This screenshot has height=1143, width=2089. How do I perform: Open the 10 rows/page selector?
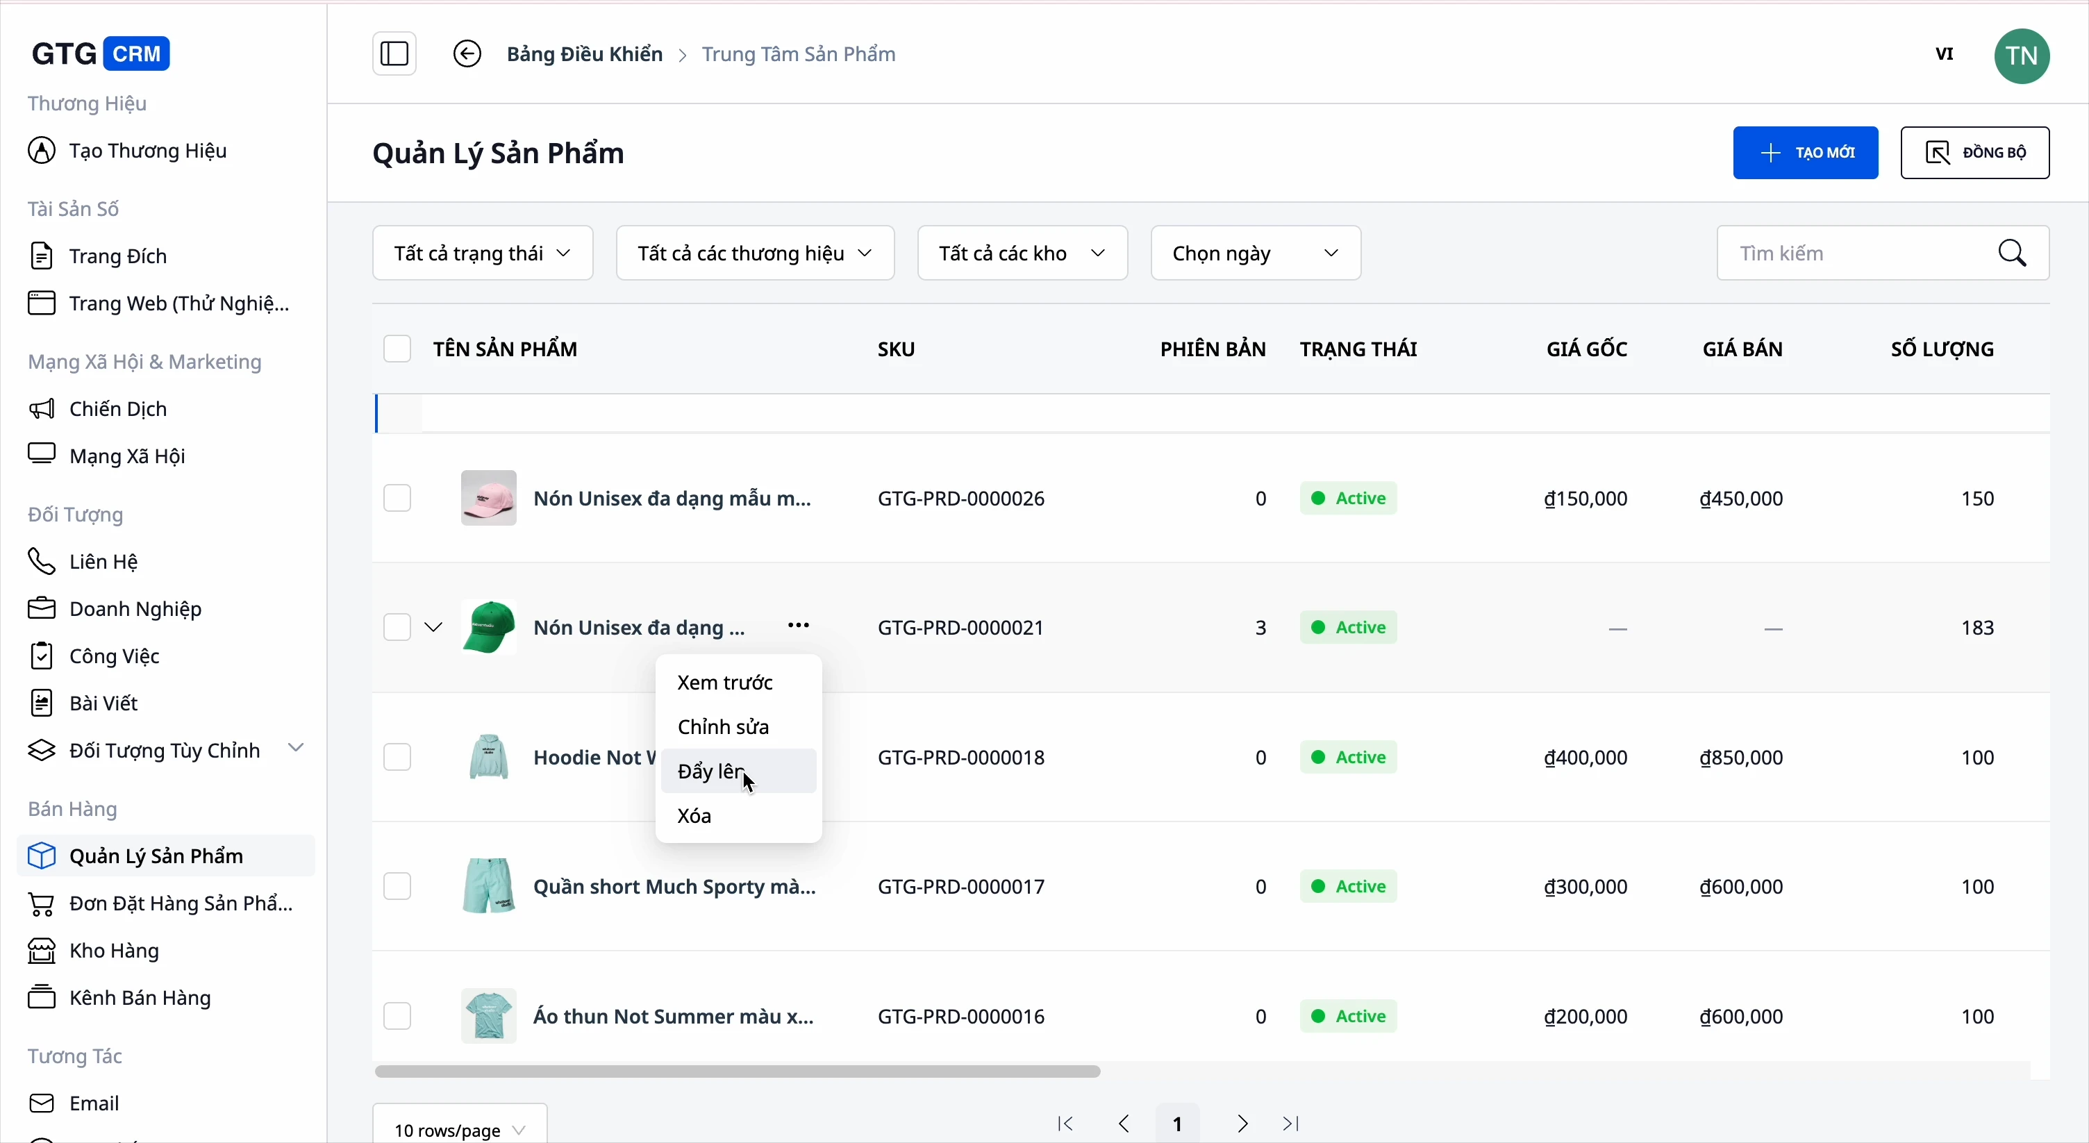pyautogui.click(x=459, y=1128)
